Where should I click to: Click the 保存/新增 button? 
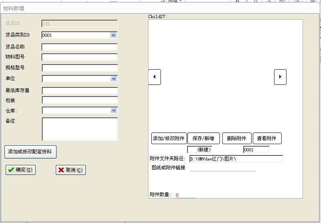click(203, 139)
